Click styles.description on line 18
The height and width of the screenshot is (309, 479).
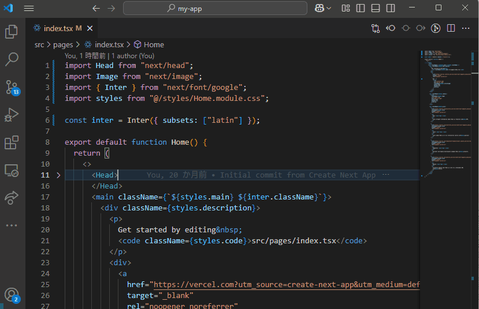(x=211, y=208)
